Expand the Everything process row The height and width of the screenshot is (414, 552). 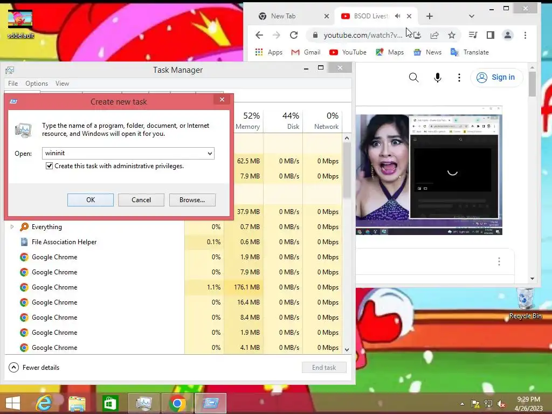pyautogui.click(x=12, y=227)
